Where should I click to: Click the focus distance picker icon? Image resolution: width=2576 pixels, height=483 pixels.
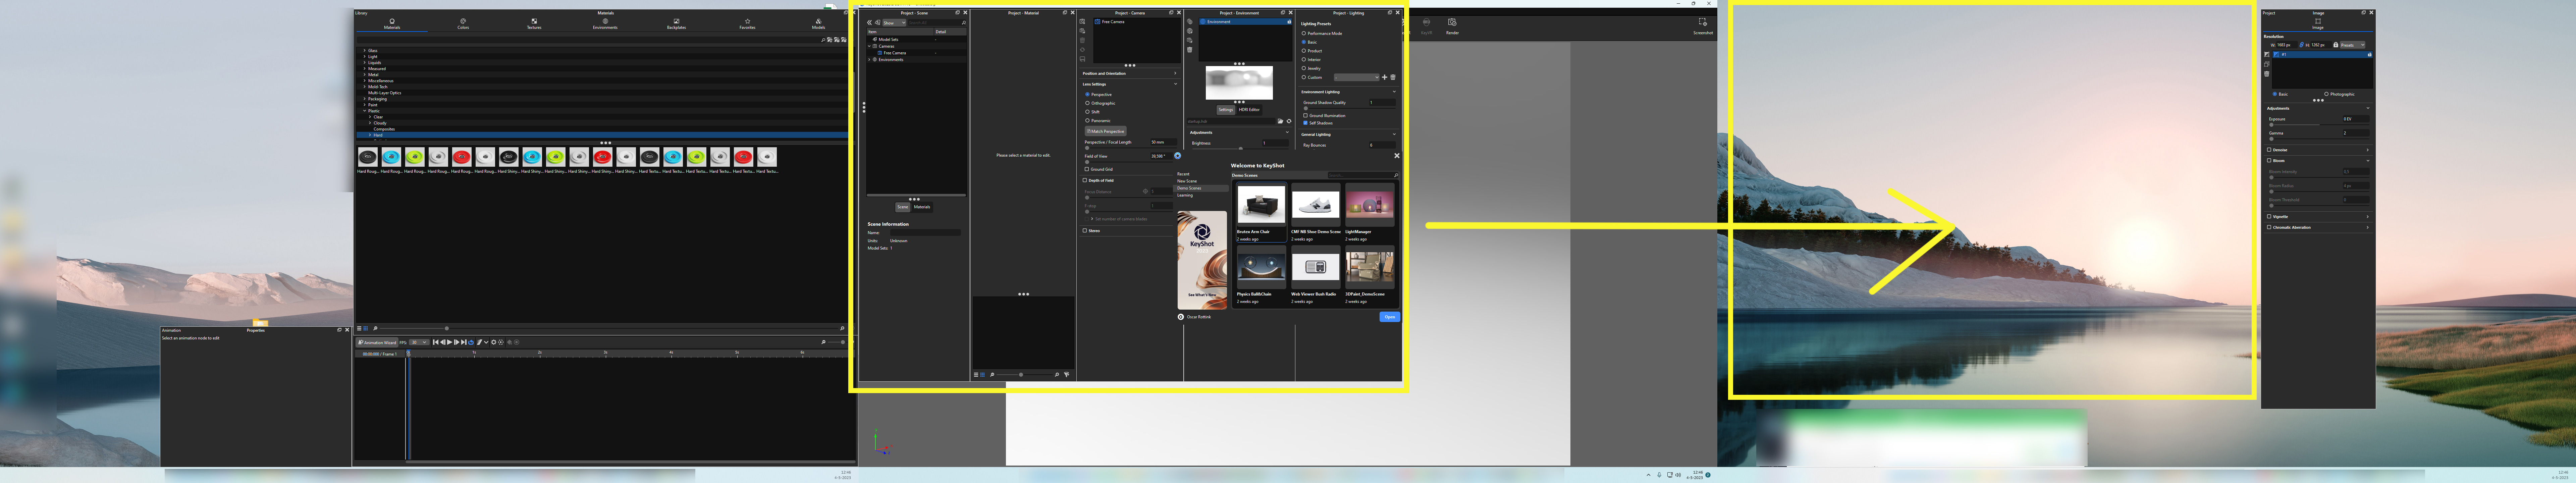coord(1146,191)
